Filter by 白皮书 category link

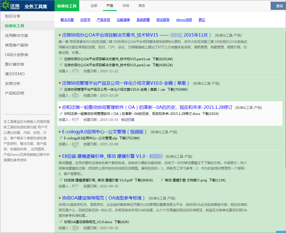click(85, 20)
